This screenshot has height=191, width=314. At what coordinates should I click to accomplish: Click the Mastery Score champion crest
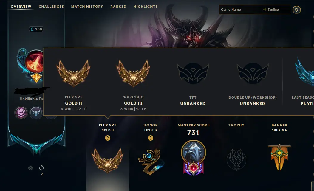[x=194, y=158]
